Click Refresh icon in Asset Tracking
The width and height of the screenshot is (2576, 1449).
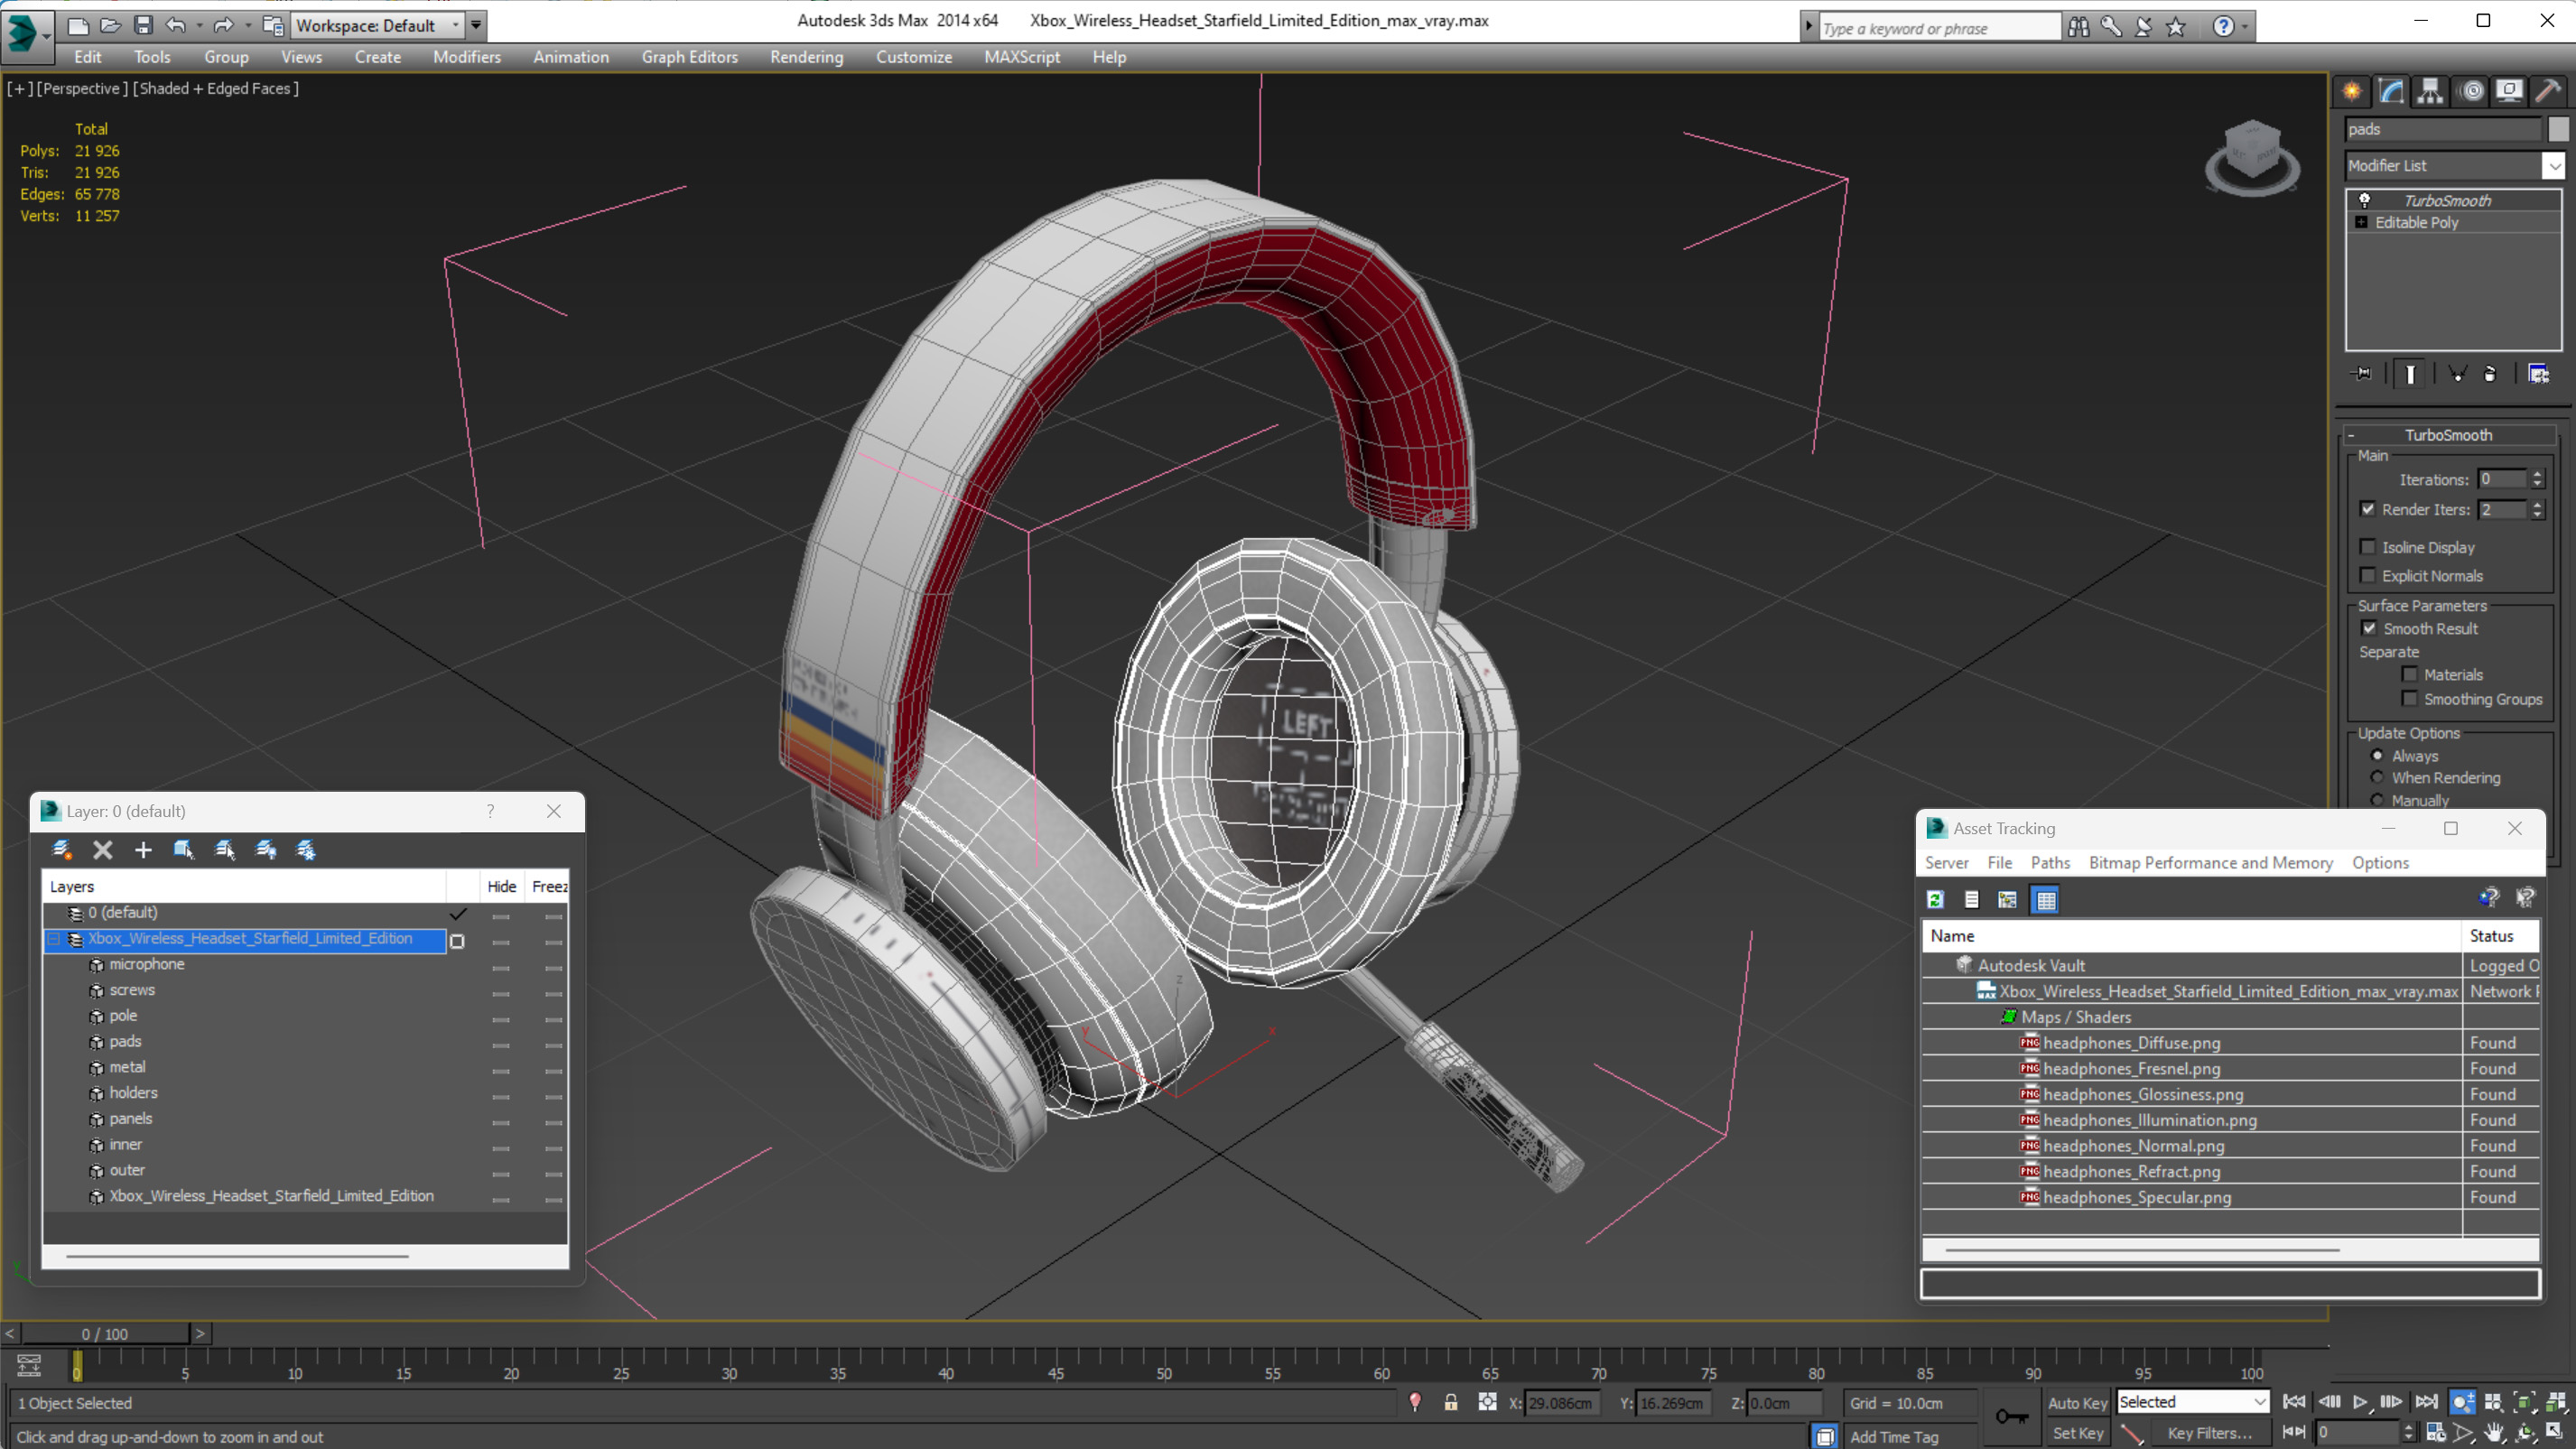1935,900
